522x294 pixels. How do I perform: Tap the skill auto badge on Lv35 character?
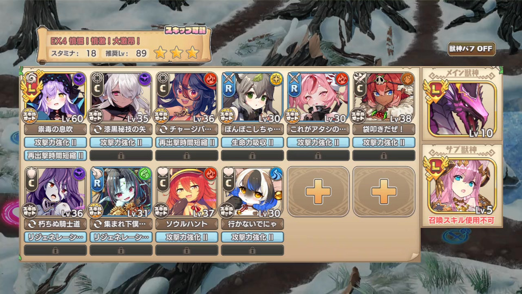click(x=95, y=115)
